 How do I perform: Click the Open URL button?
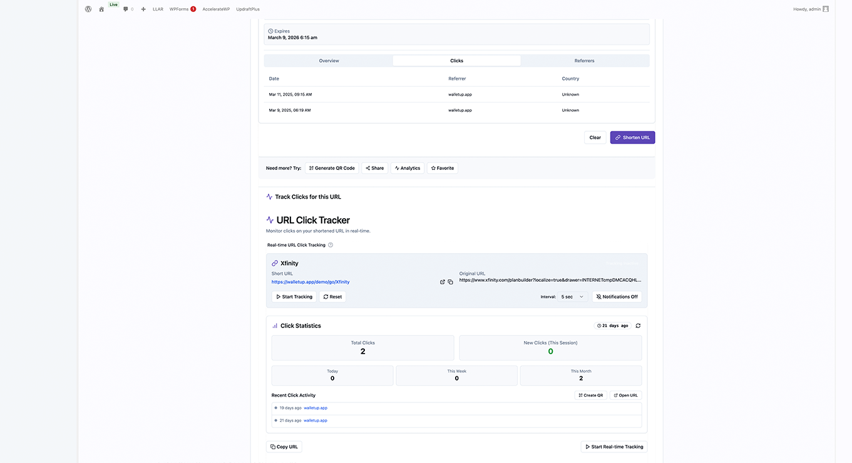click(x=625, y=396)
